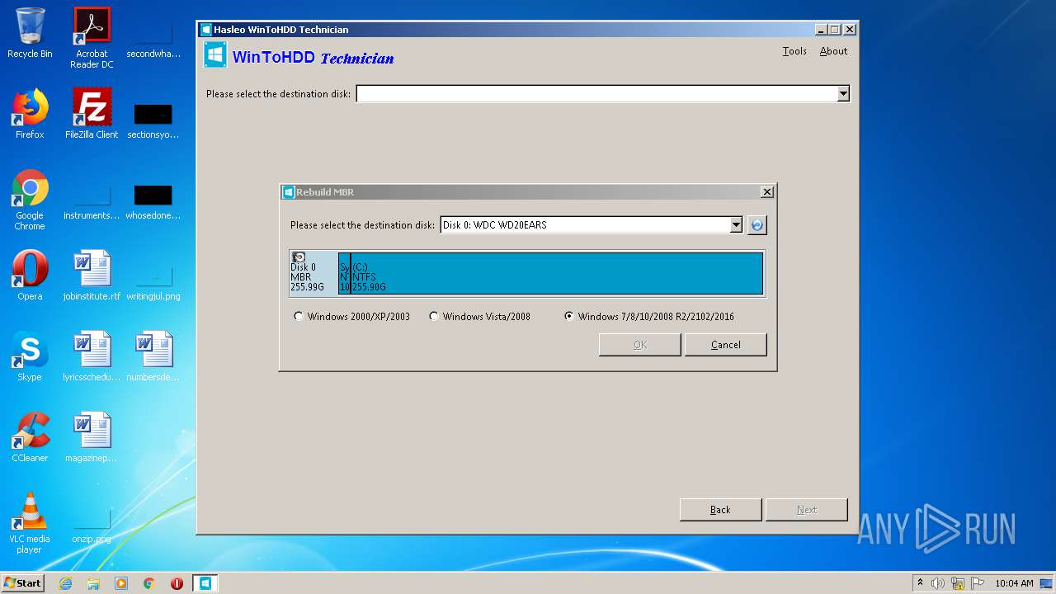
Task: Expand main window destination disk dropdown
Action: point(843,94)
